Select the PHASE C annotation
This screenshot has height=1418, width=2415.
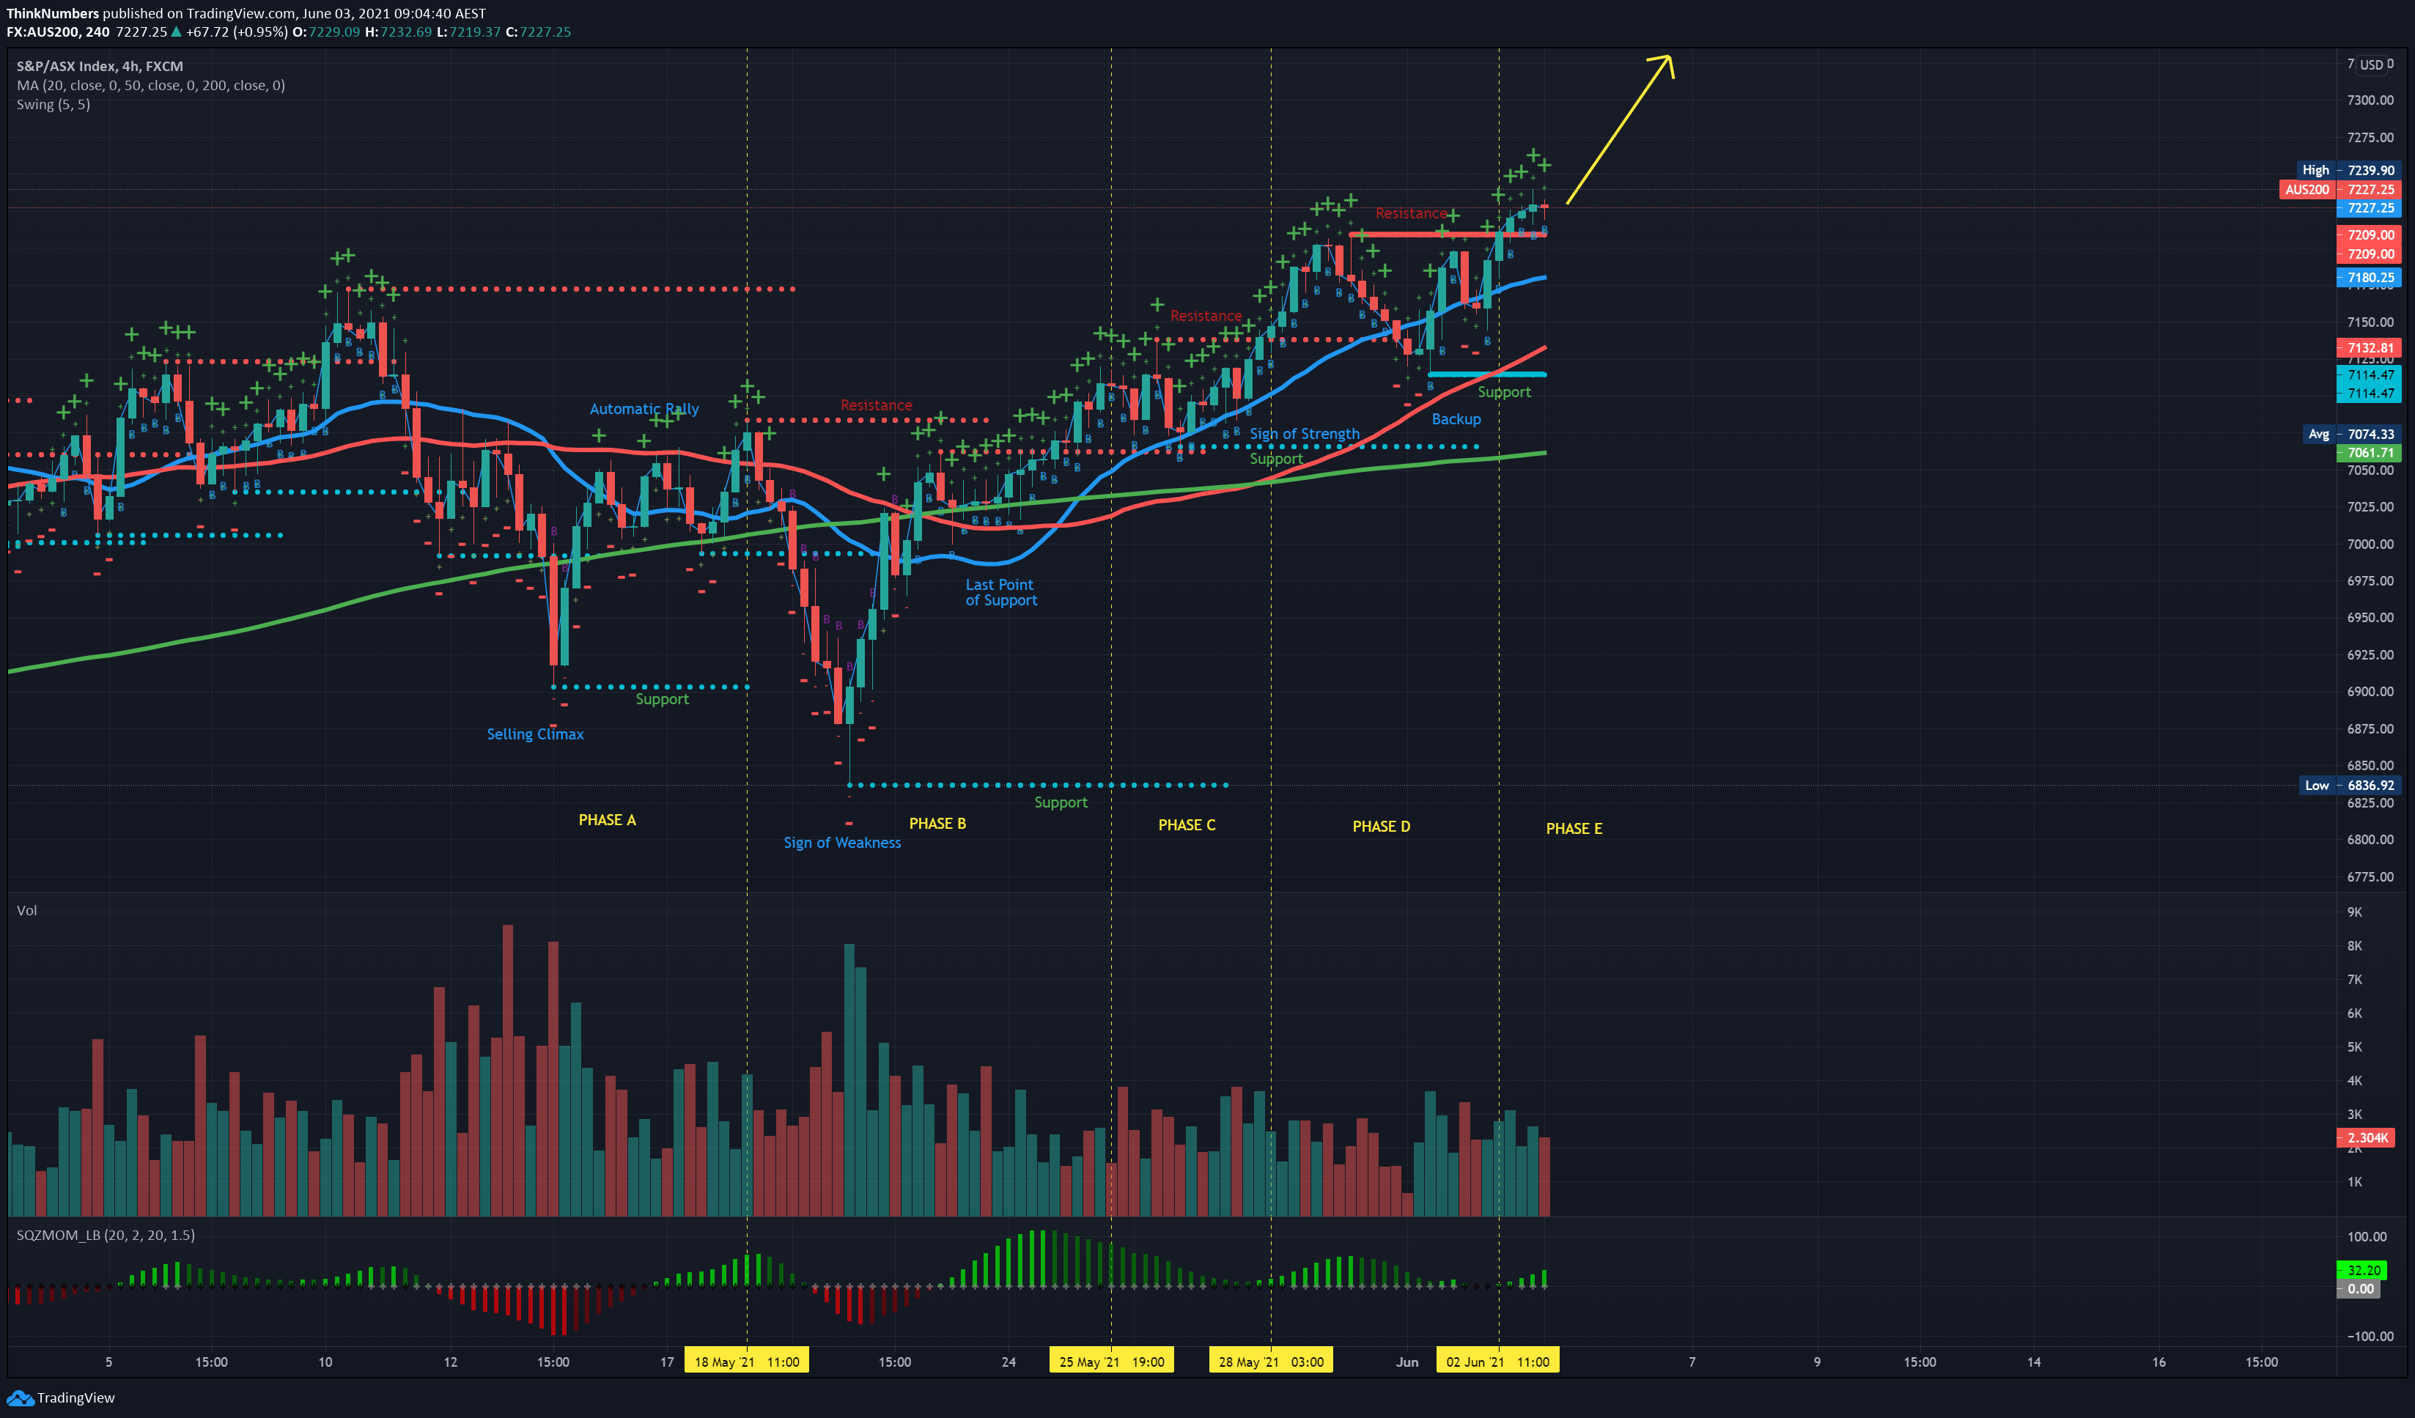[1187, 825]
